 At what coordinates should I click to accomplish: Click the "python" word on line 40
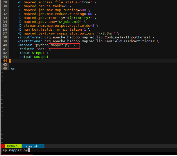coord(42,45)
